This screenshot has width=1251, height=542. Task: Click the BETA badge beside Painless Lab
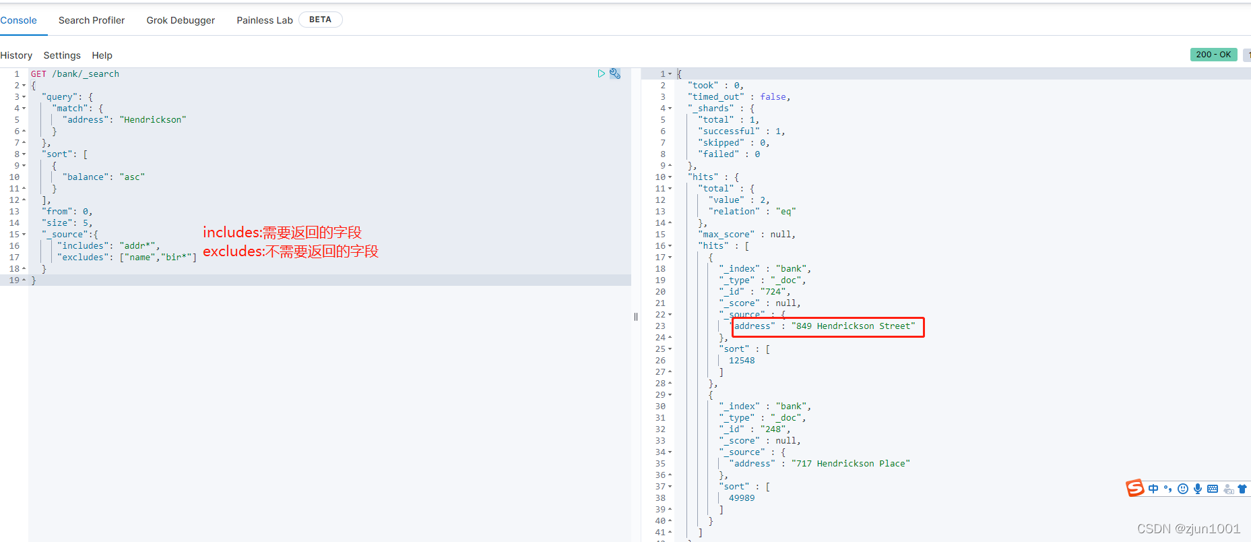[320, 20]
